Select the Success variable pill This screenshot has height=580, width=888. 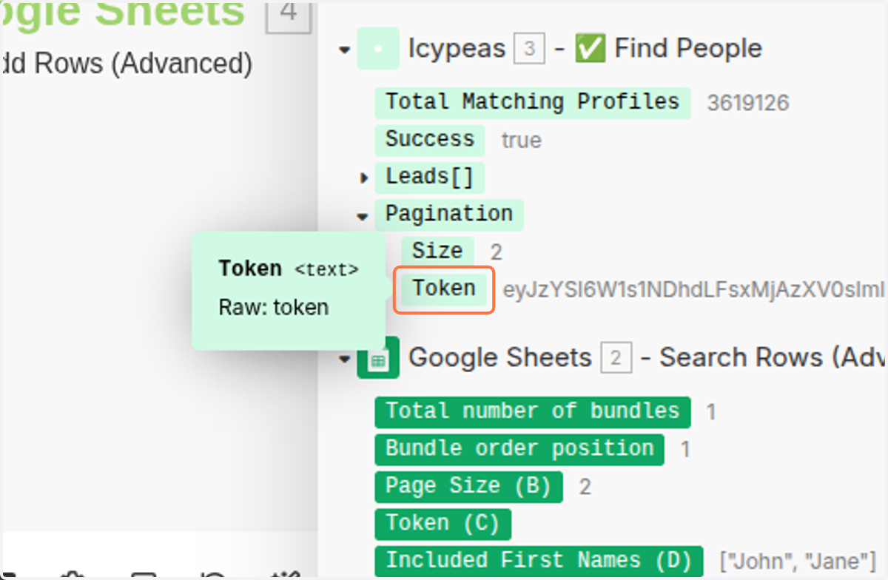tap(430, 140)
